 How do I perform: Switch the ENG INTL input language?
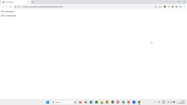[x=164, y=102]
